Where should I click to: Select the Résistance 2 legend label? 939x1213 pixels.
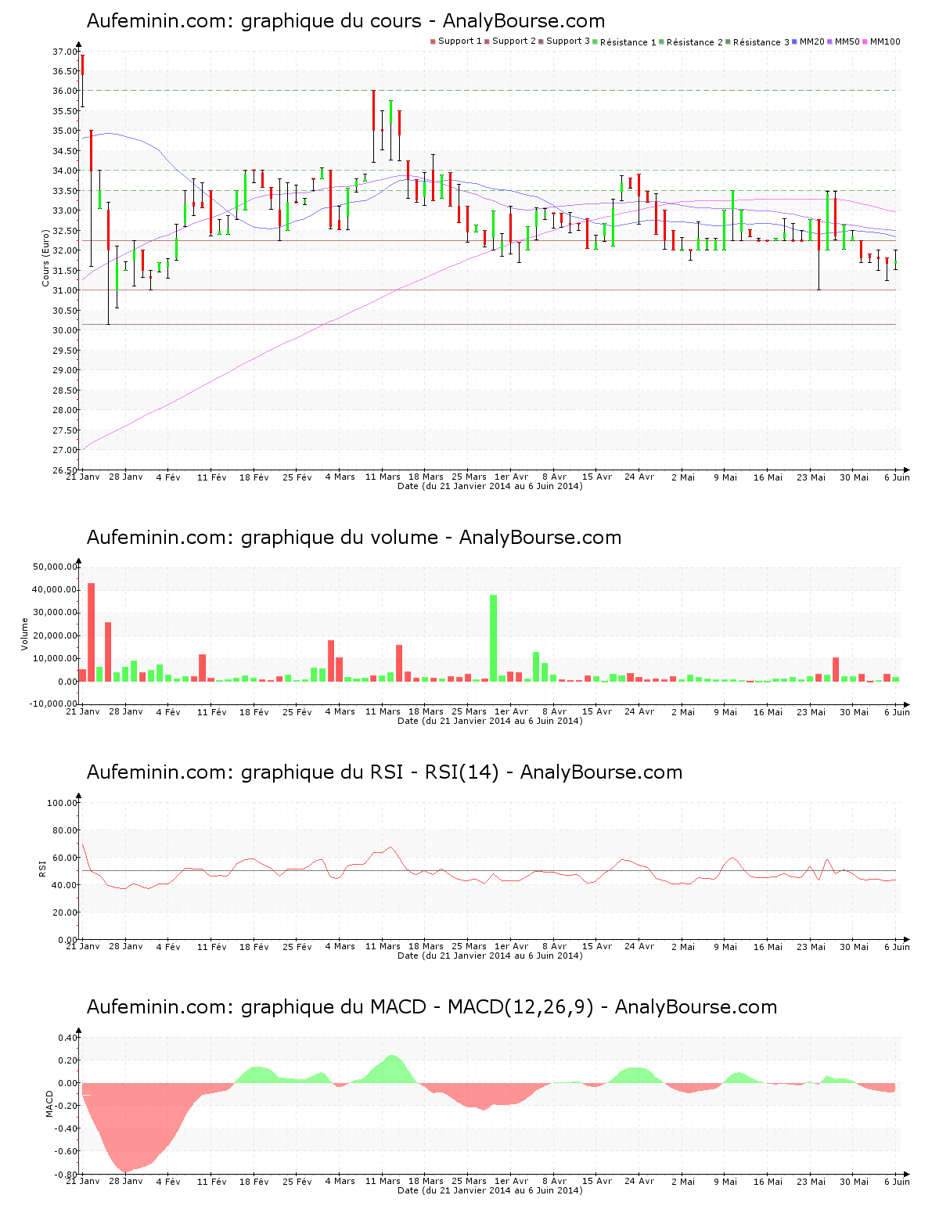(695, 42)
